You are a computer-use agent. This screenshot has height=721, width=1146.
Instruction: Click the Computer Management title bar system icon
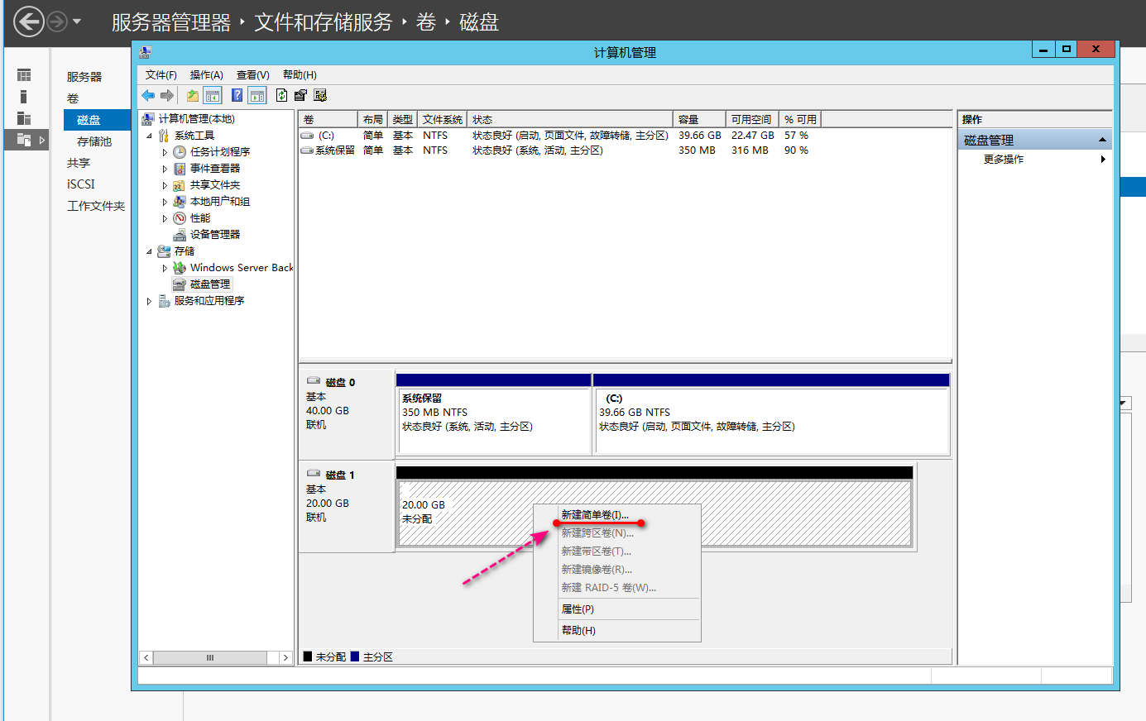point(146,52)
